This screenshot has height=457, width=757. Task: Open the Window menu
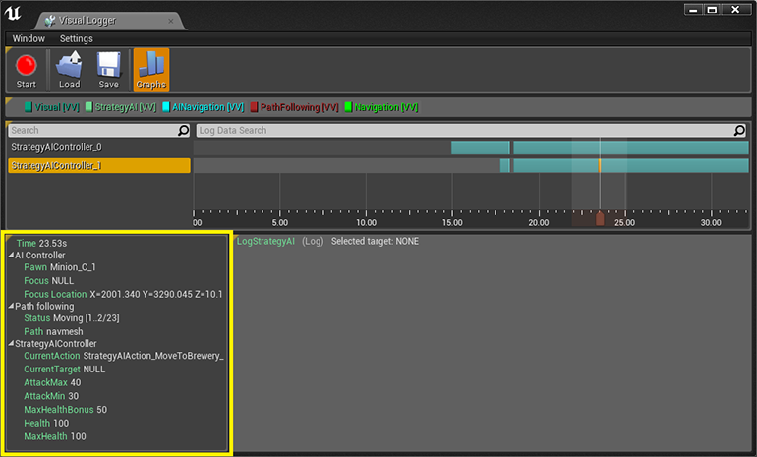click(29, 38)
